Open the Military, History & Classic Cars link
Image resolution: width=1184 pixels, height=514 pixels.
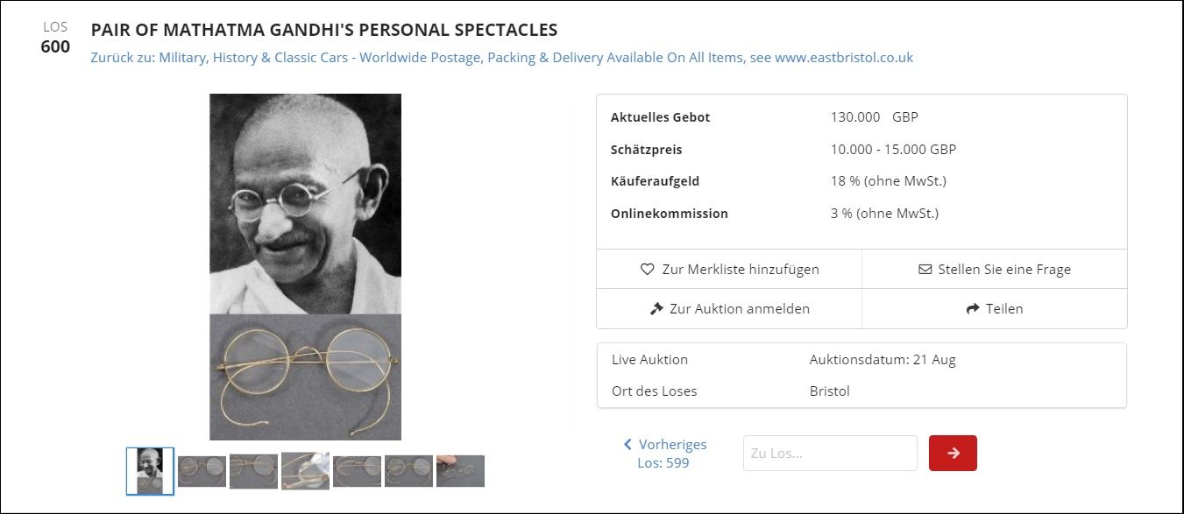coord(501,58)
